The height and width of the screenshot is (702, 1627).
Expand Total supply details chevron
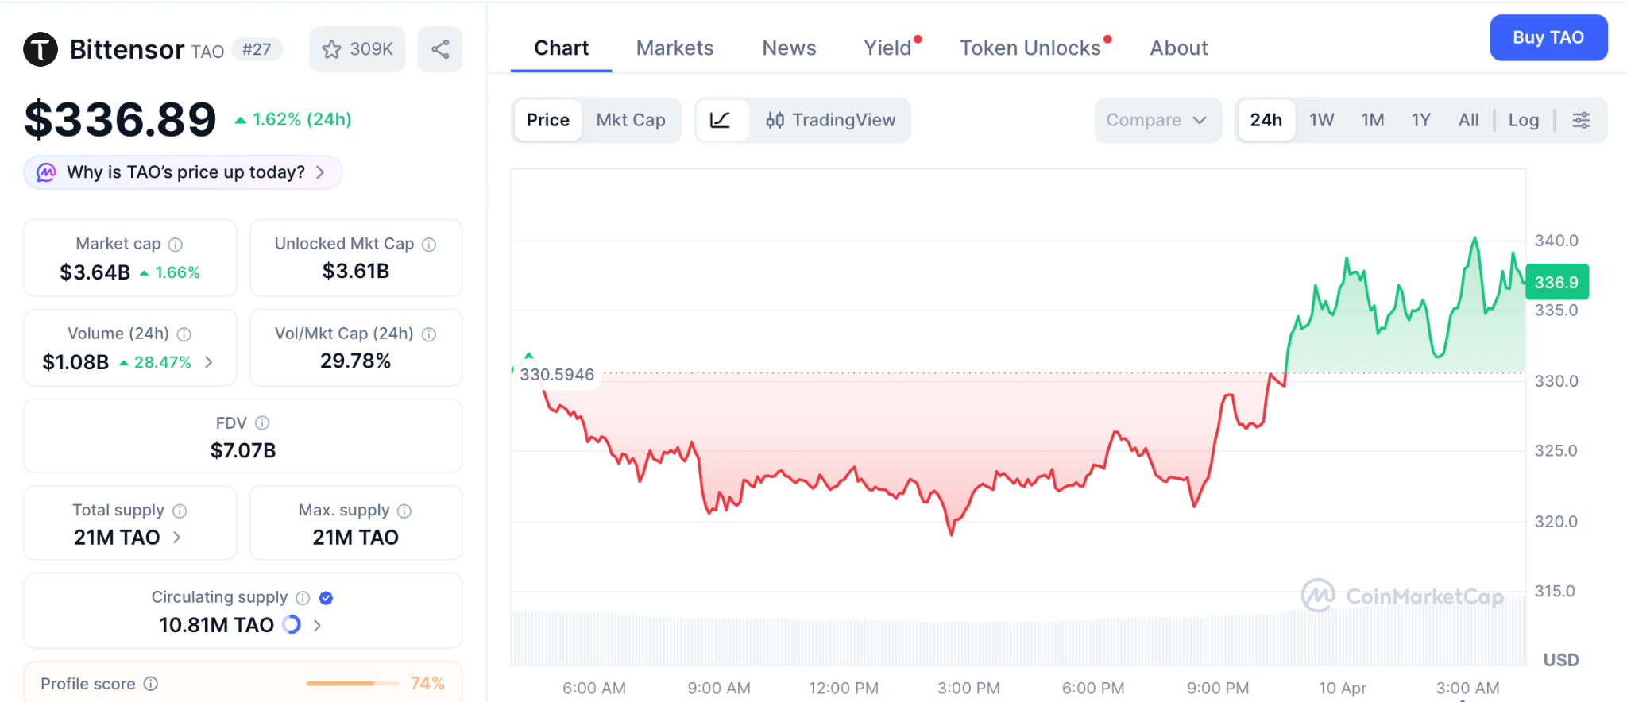[177, 538]
